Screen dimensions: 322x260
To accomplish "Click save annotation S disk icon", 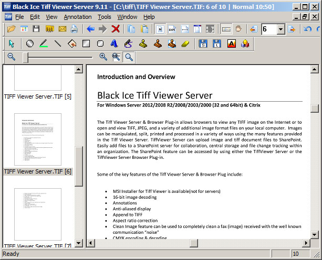I will coord(203,44).
